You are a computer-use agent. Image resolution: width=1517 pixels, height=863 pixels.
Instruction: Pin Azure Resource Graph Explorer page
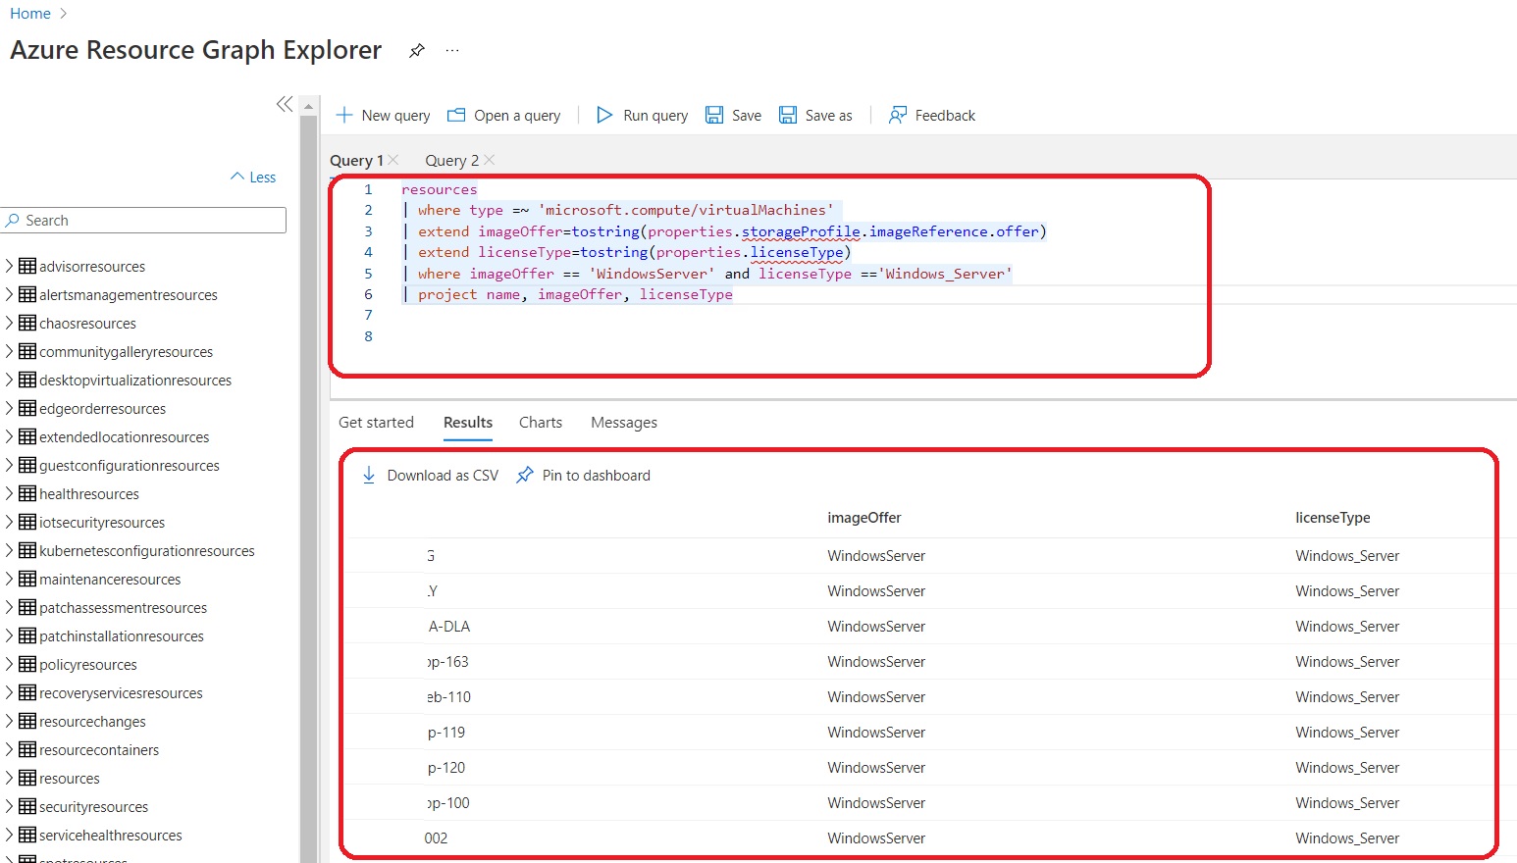(417, 50)
